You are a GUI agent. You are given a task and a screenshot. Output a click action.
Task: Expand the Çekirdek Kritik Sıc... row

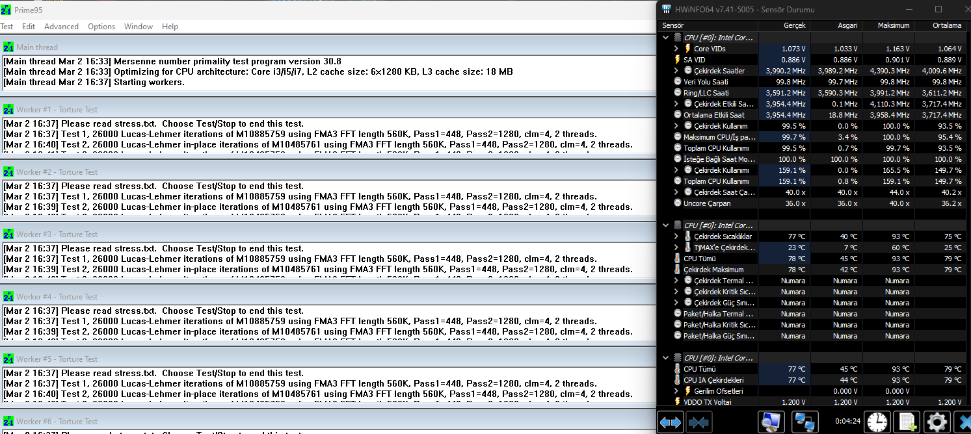pyautogui.click(x=676, y=292)
